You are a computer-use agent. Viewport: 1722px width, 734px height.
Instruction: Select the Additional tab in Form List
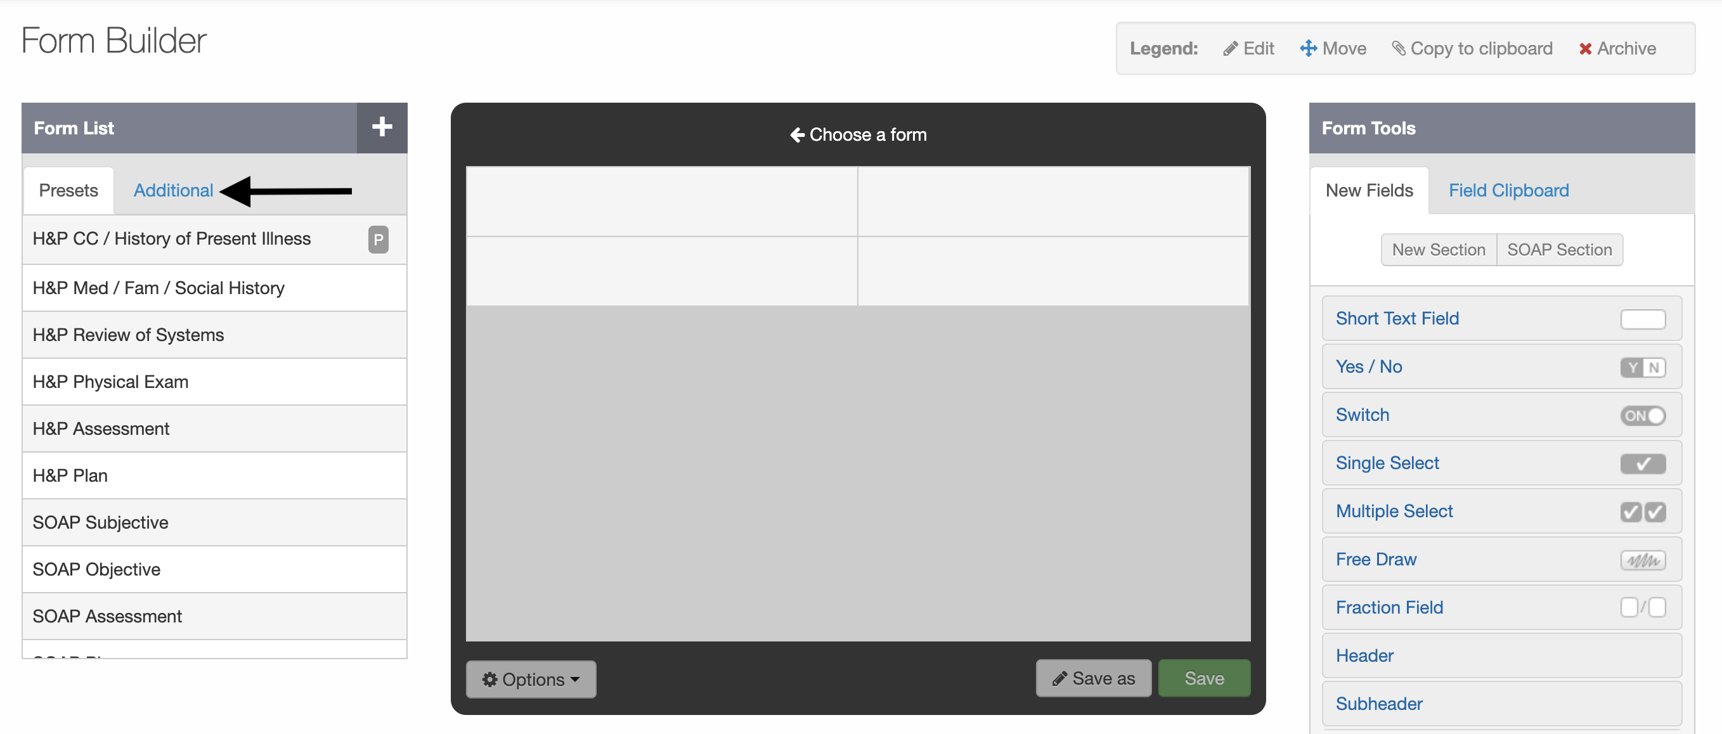174,190
